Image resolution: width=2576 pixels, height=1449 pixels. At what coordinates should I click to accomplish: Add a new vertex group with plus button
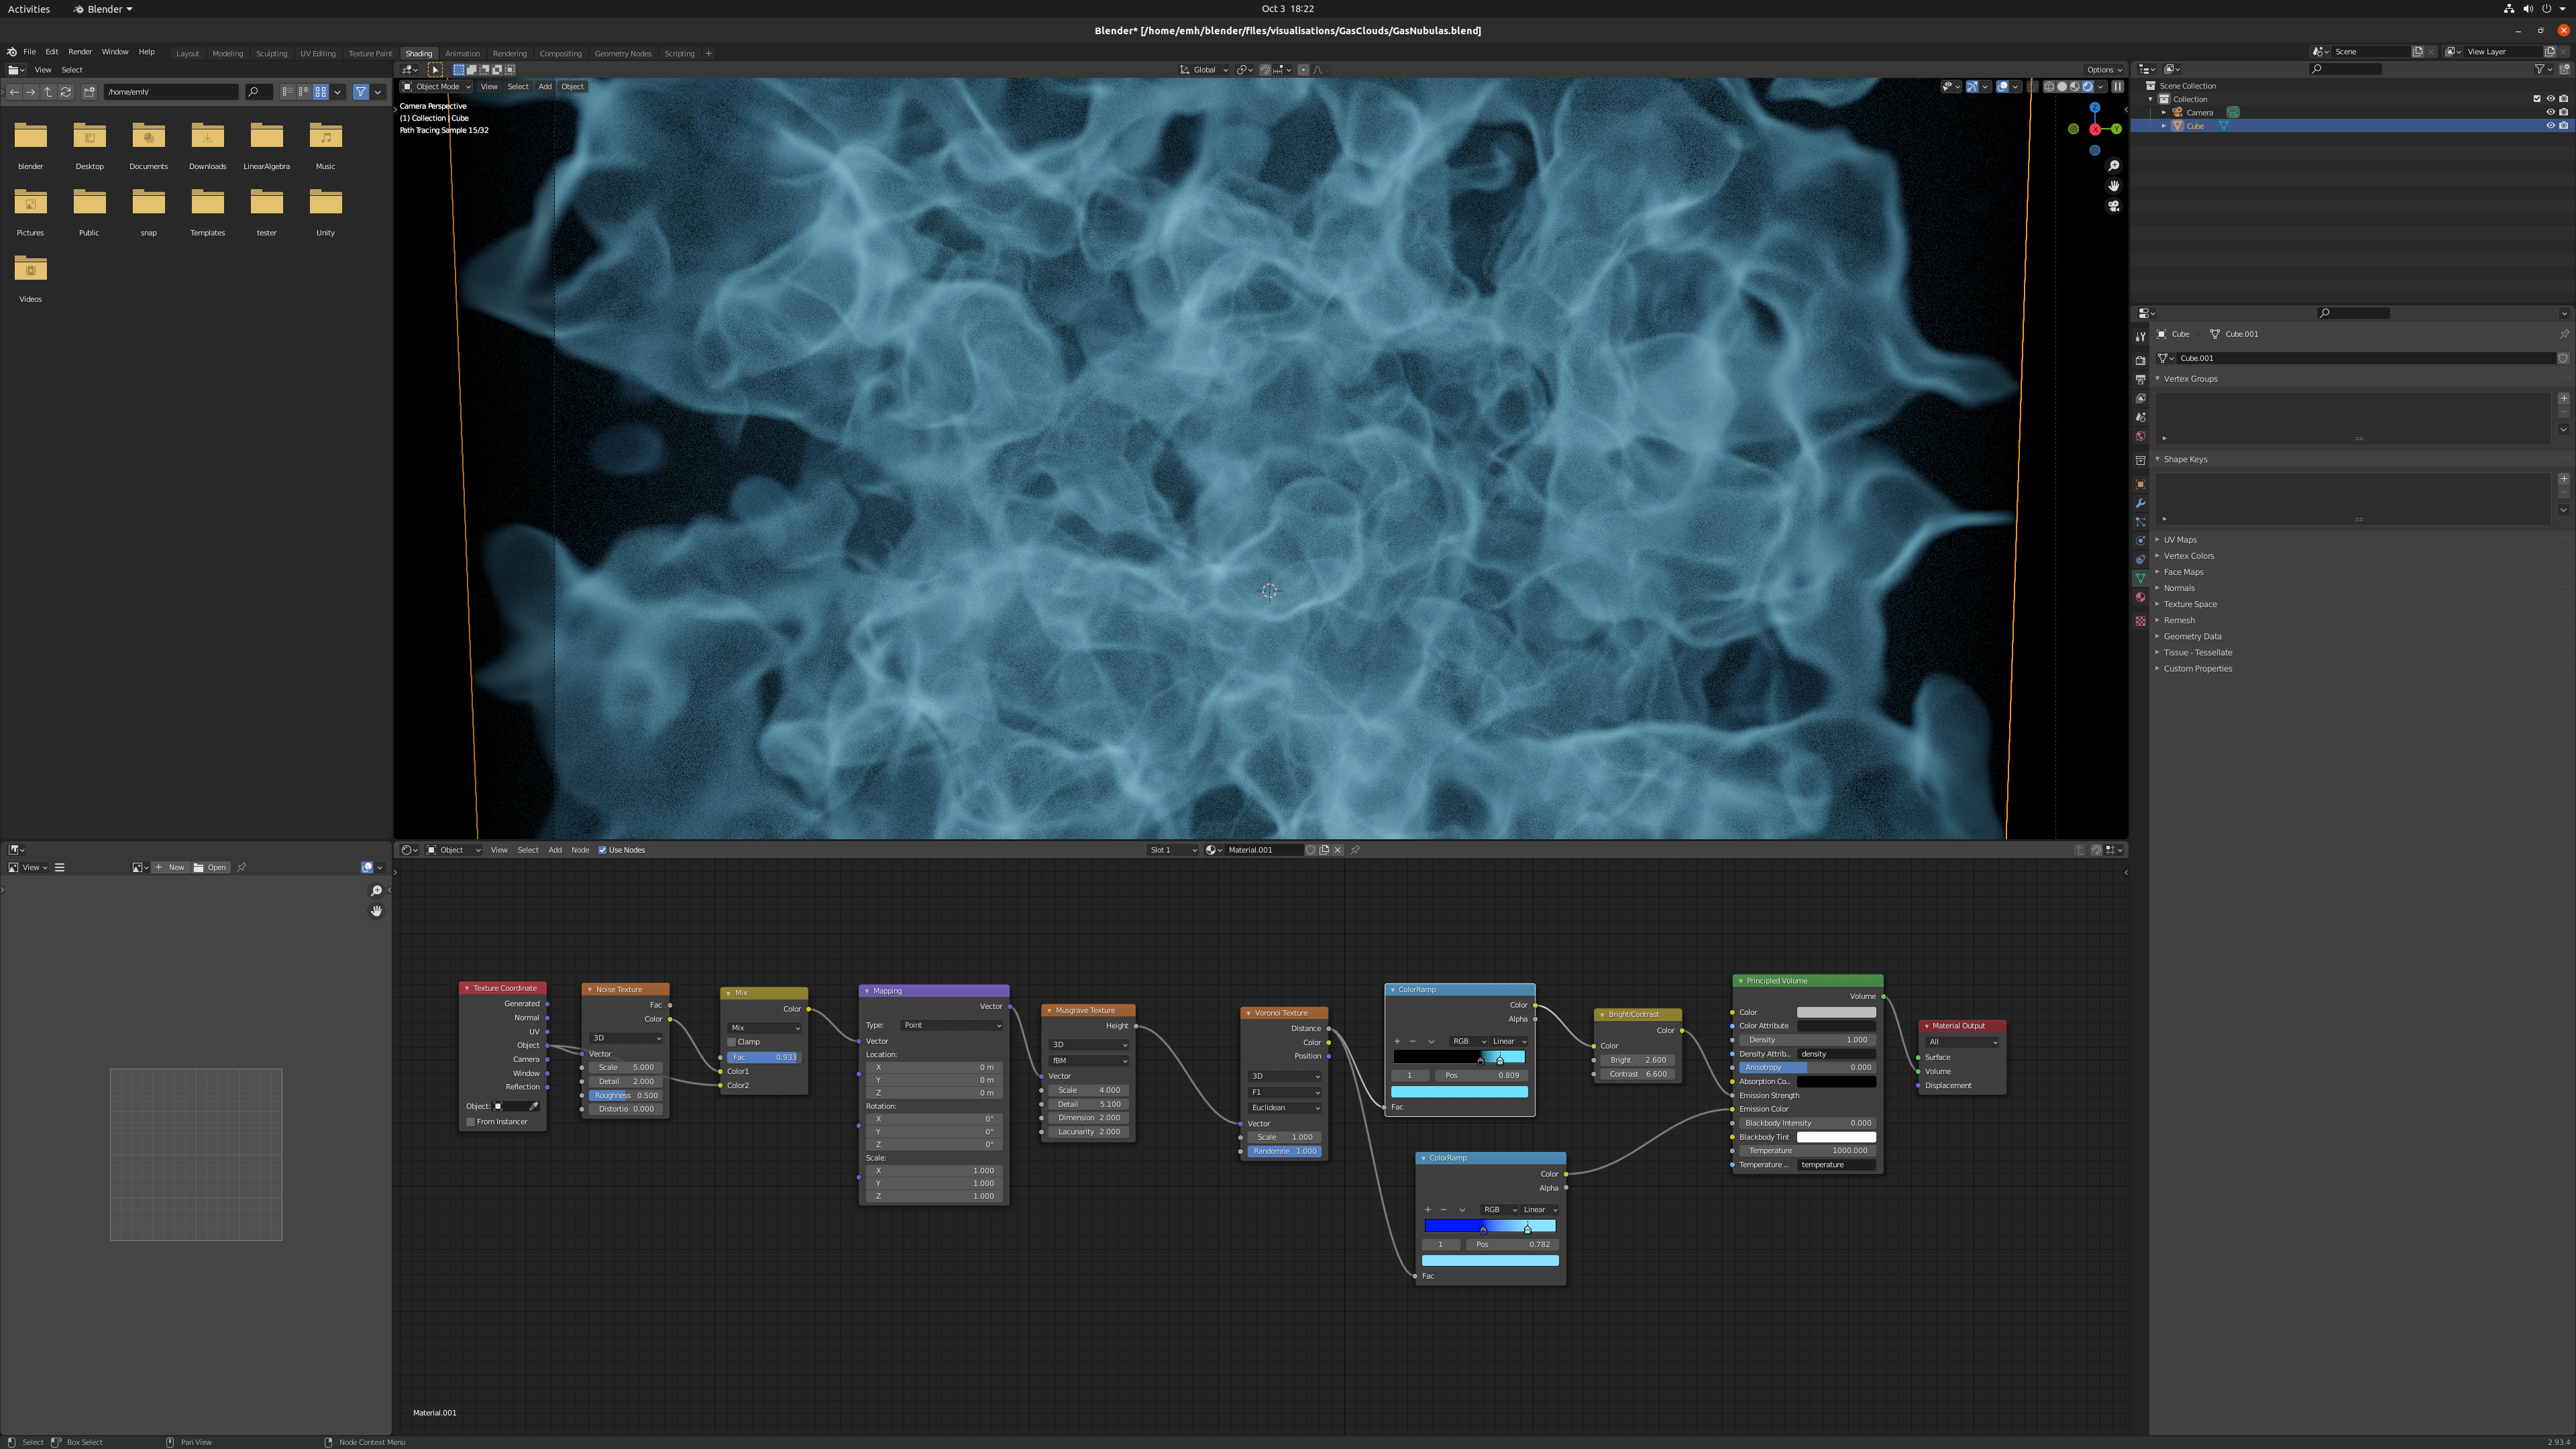pos(2563,398)
